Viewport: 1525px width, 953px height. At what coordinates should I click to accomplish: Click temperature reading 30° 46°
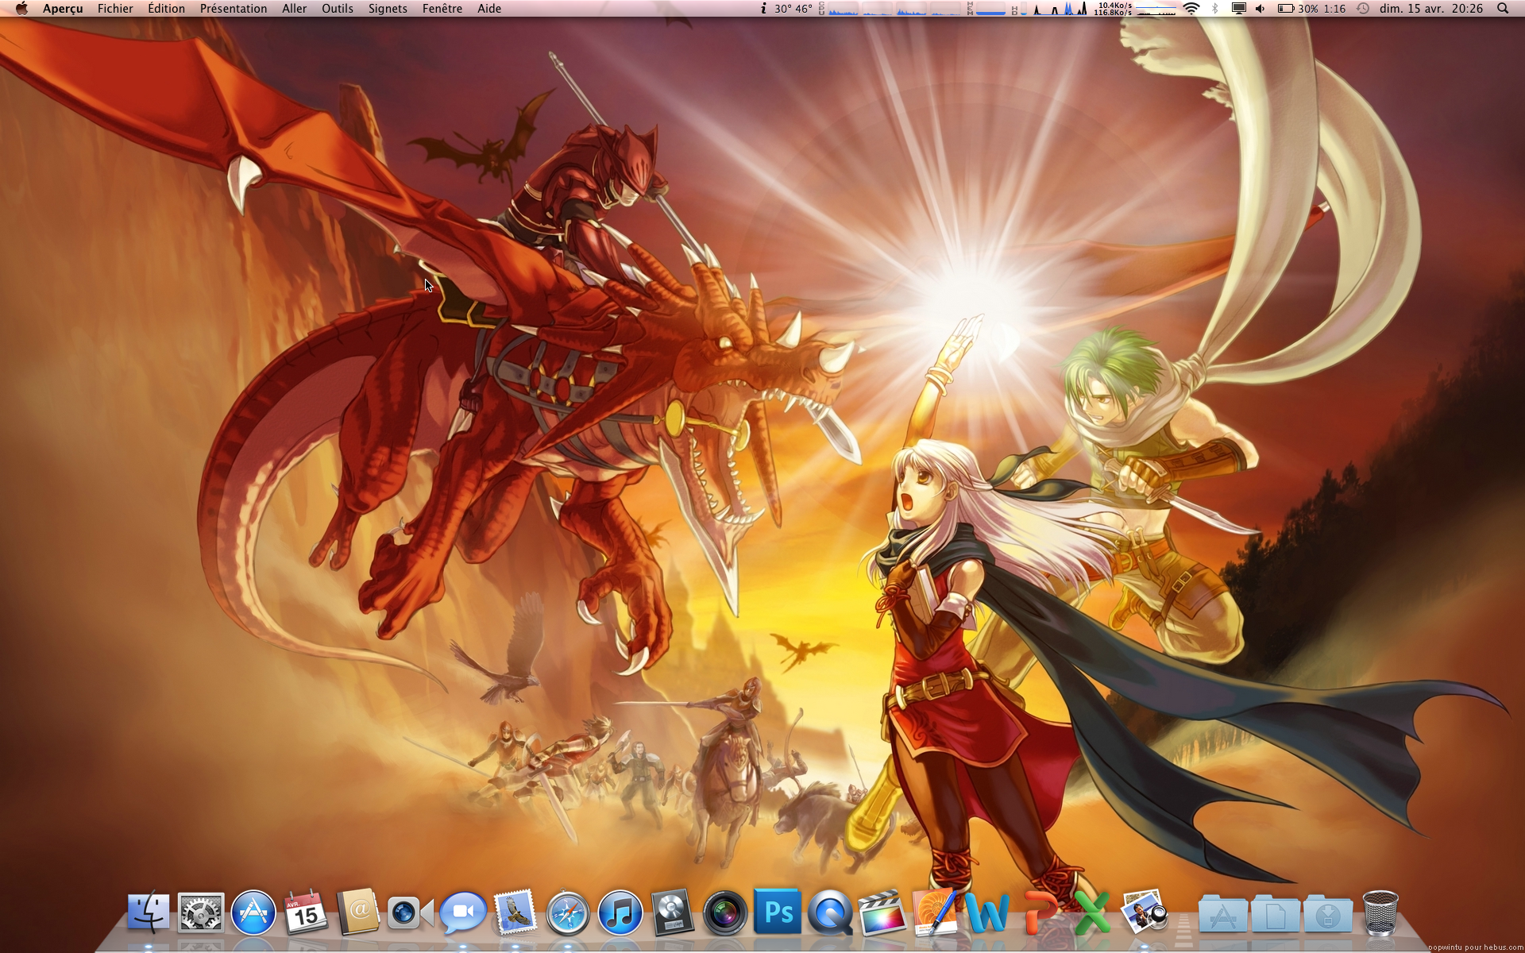click(793, 9)
